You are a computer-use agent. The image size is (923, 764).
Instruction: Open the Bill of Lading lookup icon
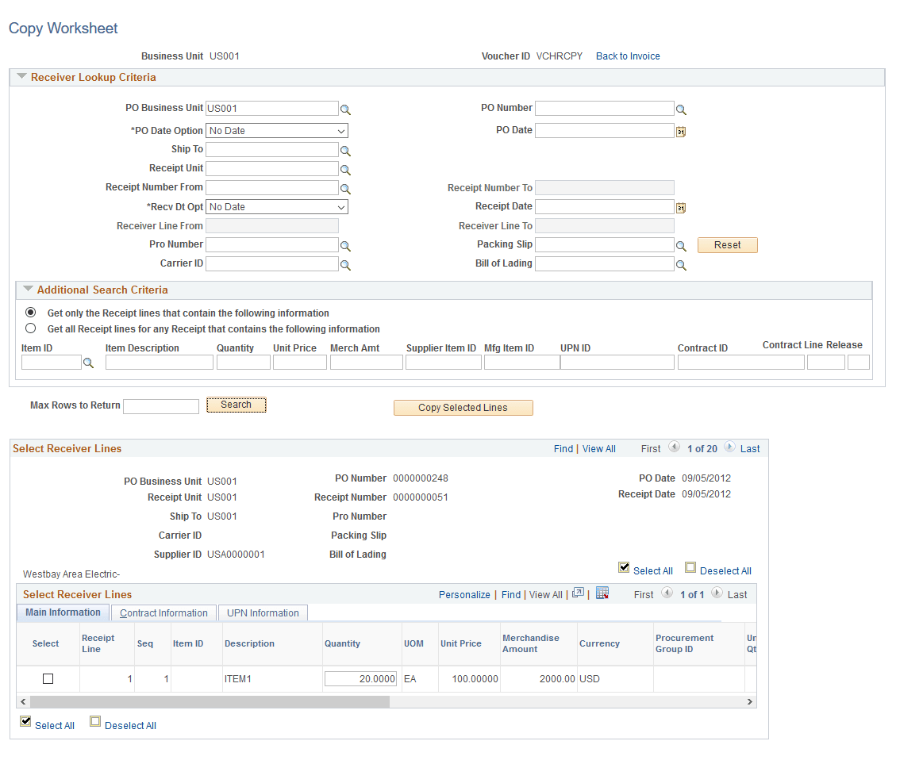681,265
